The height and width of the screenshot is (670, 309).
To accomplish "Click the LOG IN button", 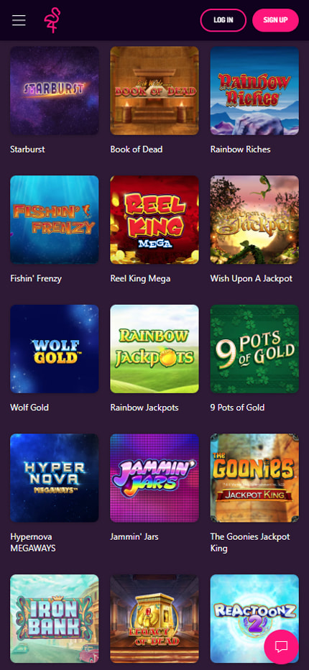I will (x=223, y=20).
